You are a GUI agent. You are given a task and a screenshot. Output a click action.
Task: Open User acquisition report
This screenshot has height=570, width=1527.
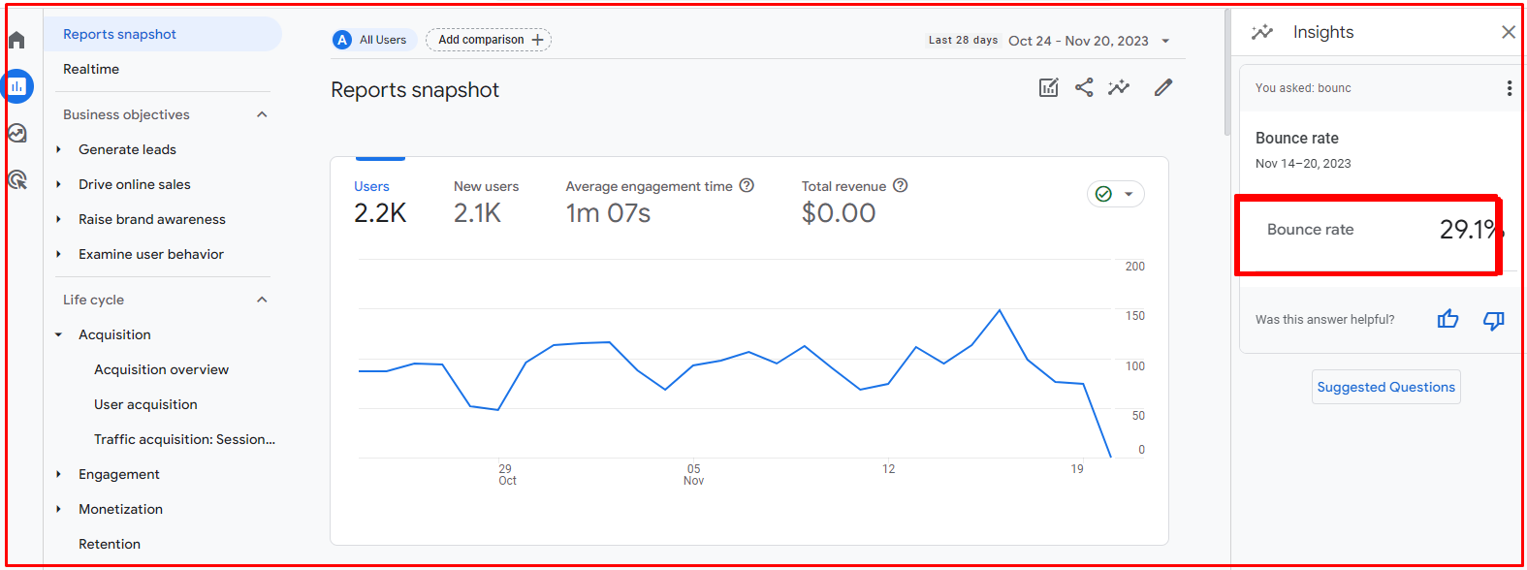pos(145,404)
